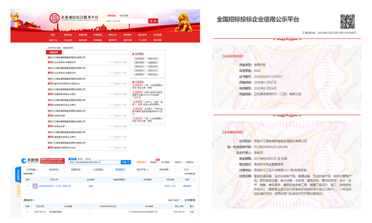Click the 天眼查 watermark logo beside the certificate filter
Screen dimensions: 372x223
point(190,200)
